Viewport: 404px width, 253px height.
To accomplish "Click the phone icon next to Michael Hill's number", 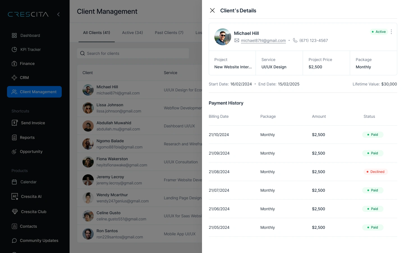I will 295,40.
